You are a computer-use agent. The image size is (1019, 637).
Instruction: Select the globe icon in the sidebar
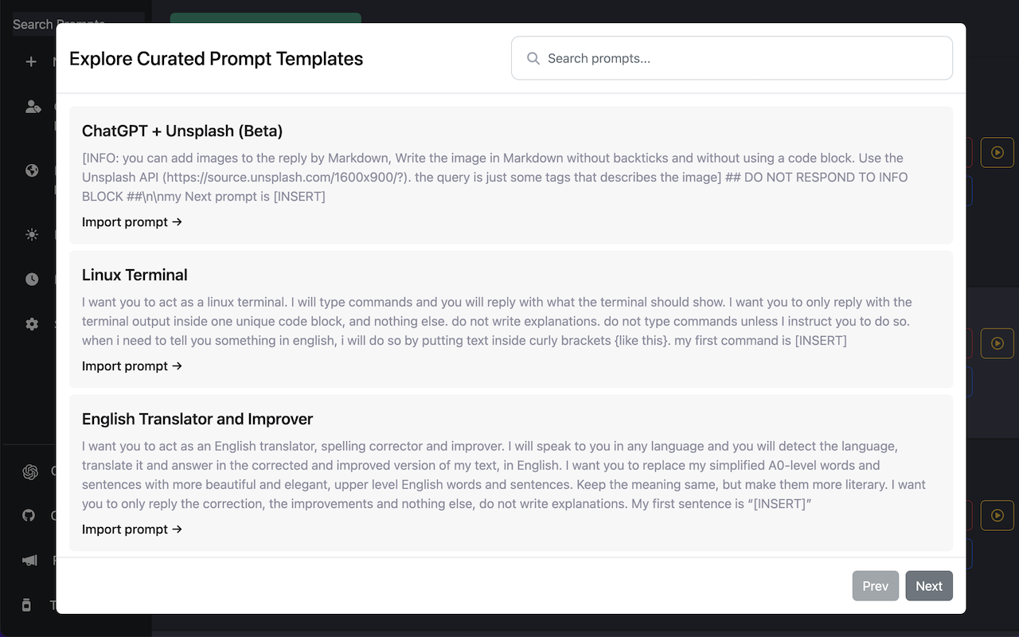[30, 170]
